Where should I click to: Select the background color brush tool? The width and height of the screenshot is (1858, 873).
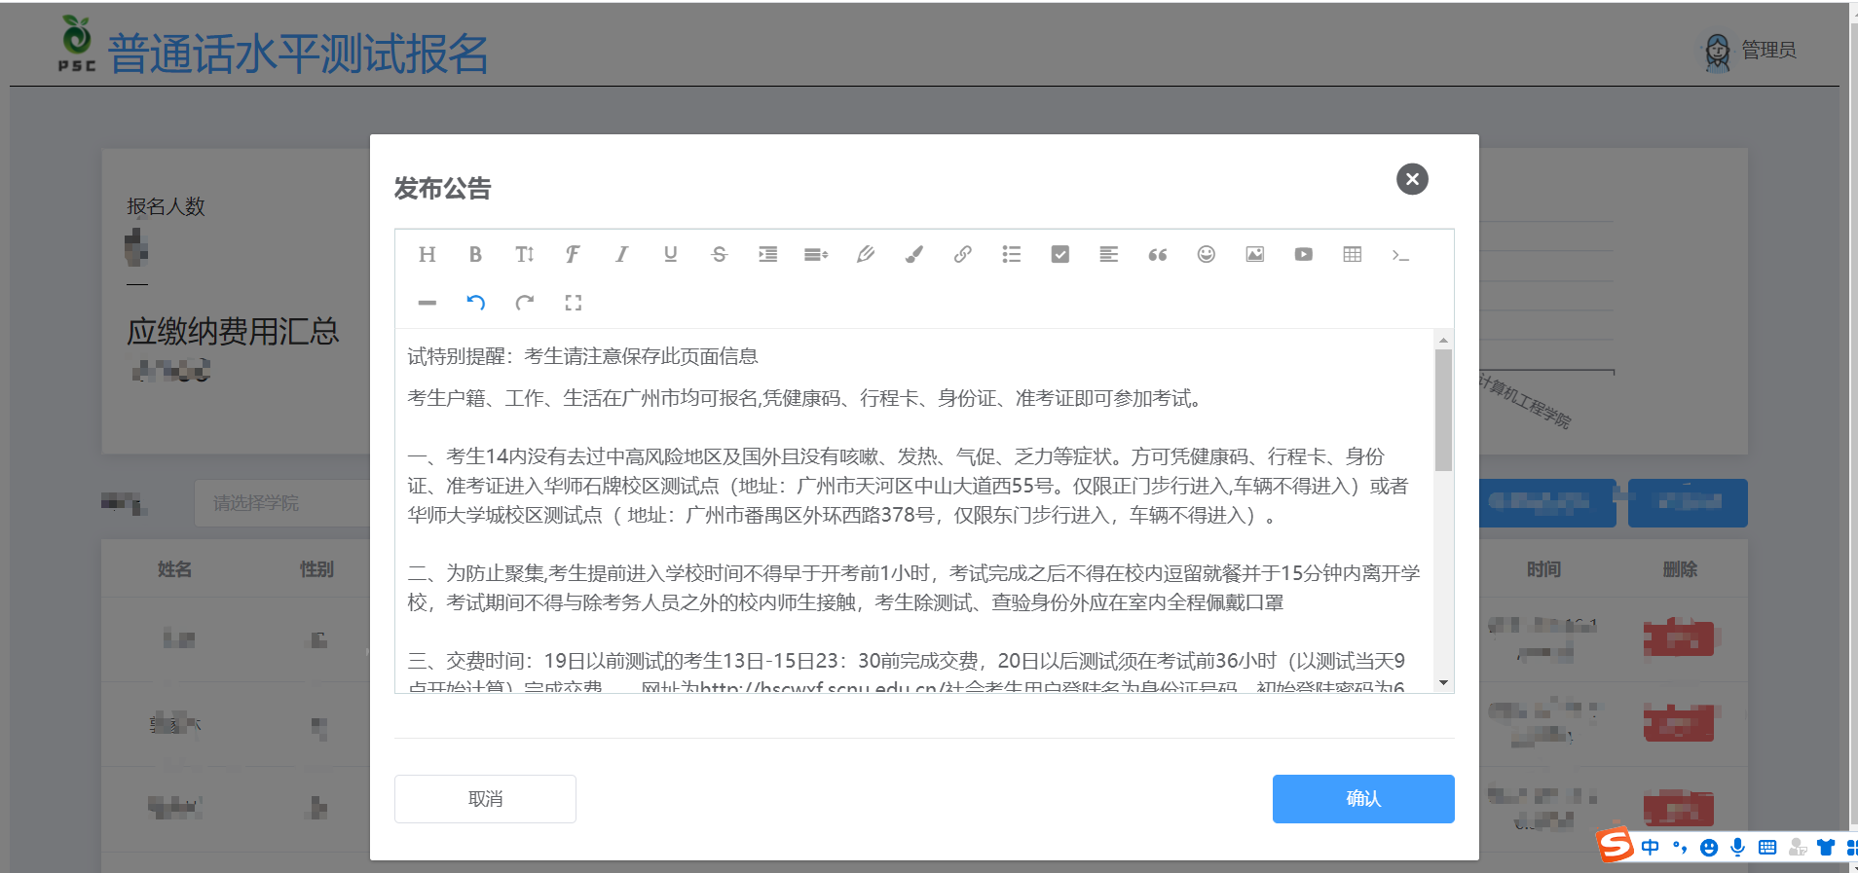[913, 254]
